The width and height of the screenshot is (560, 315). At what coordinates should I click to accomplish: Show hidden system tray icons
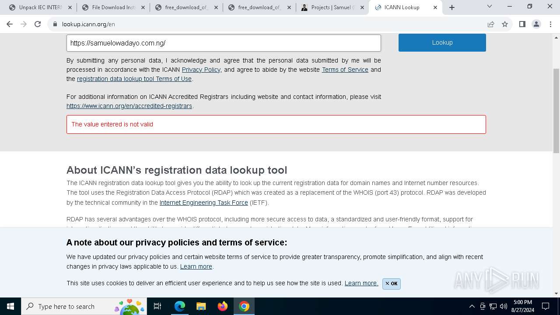click(x=472, y=306)
